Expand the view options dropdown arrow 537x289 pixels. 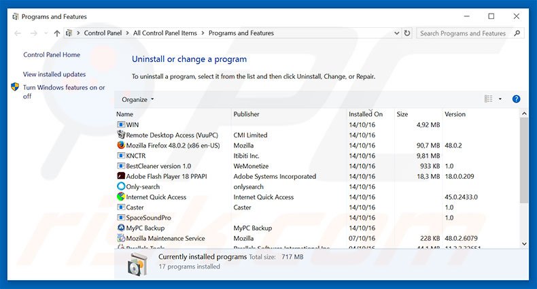[500, 99]
